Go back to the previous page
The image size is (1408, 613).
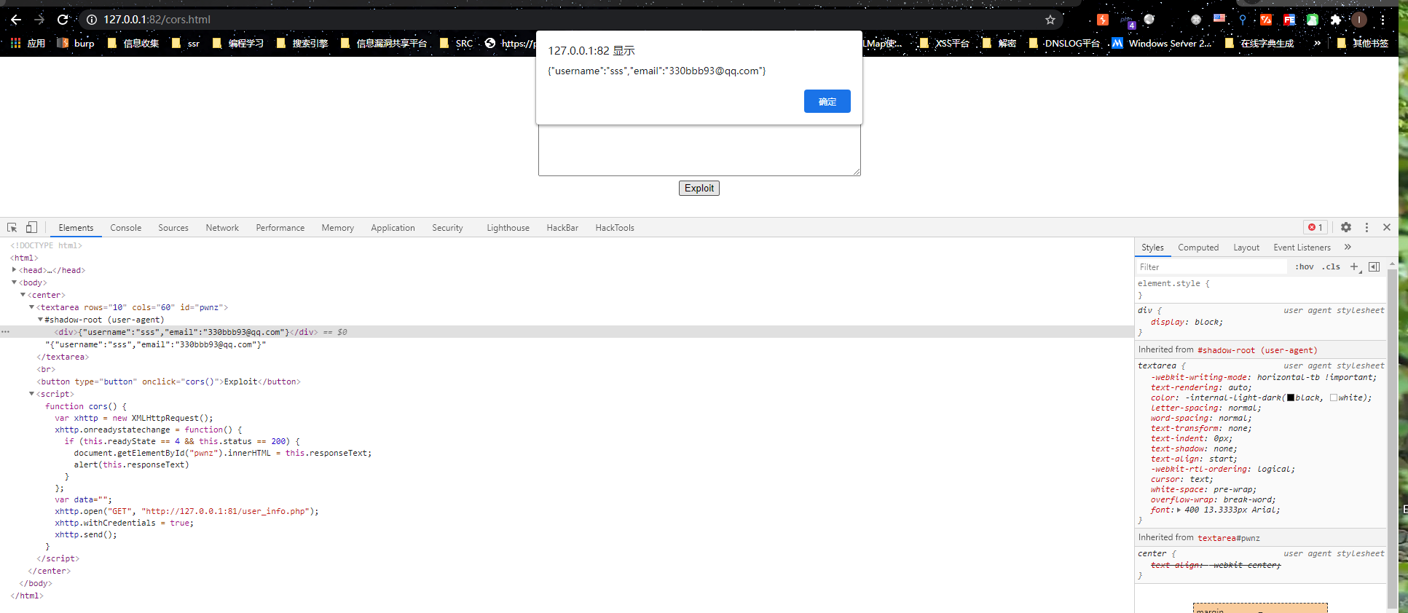[16, 20]
